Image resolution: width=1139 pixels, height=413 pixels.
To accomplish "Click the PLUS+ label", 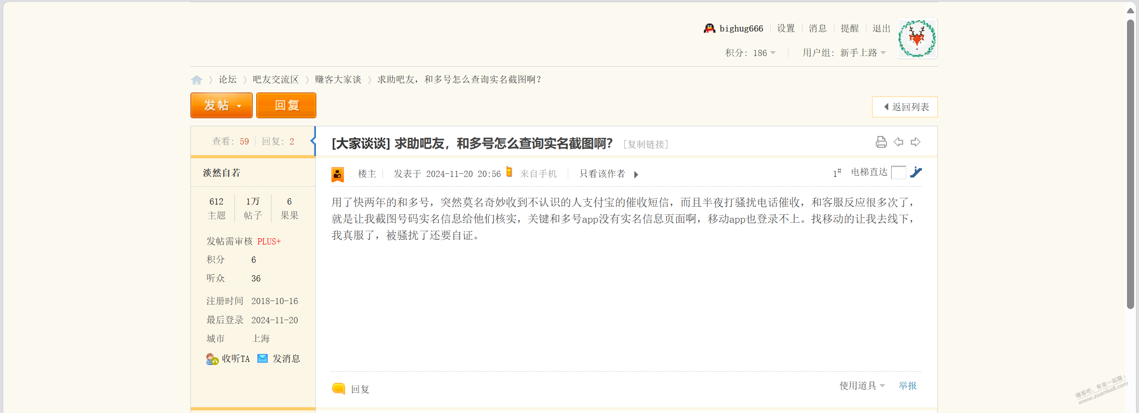I will 269,241.
